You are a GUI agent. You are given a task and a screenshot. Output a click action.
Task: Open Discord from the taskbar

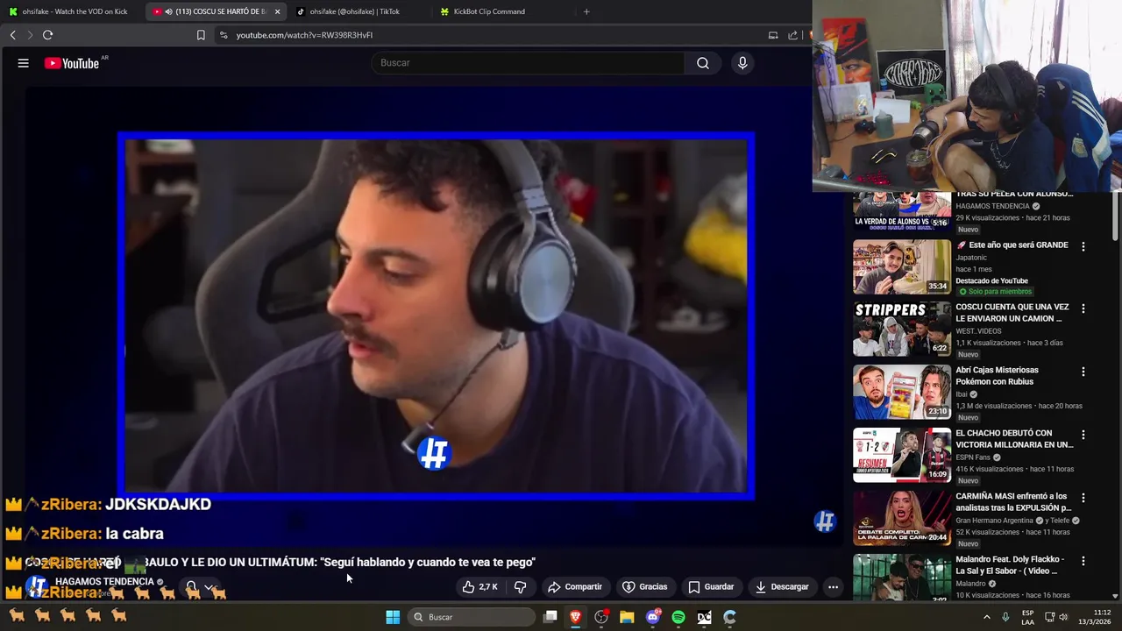(x=653, y=617)
